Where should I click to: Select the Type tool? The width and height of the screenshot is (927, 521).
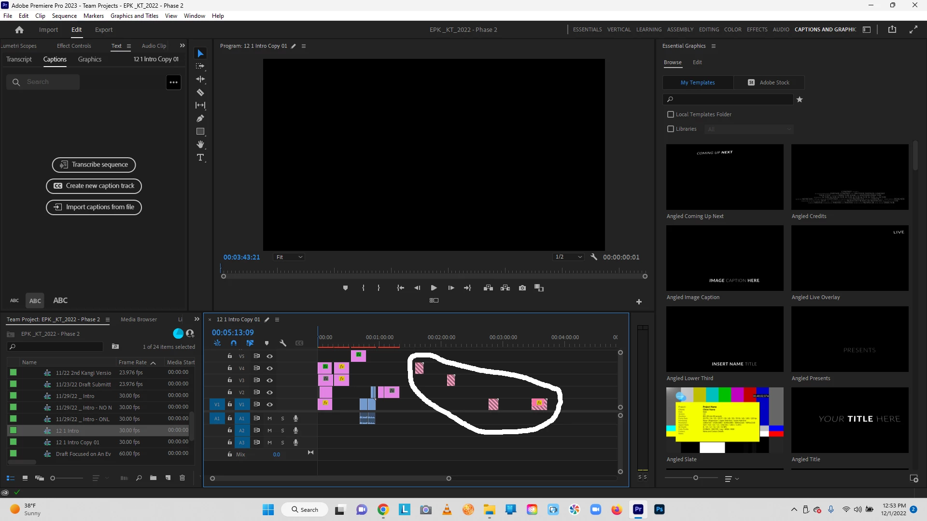click(200, 158)
